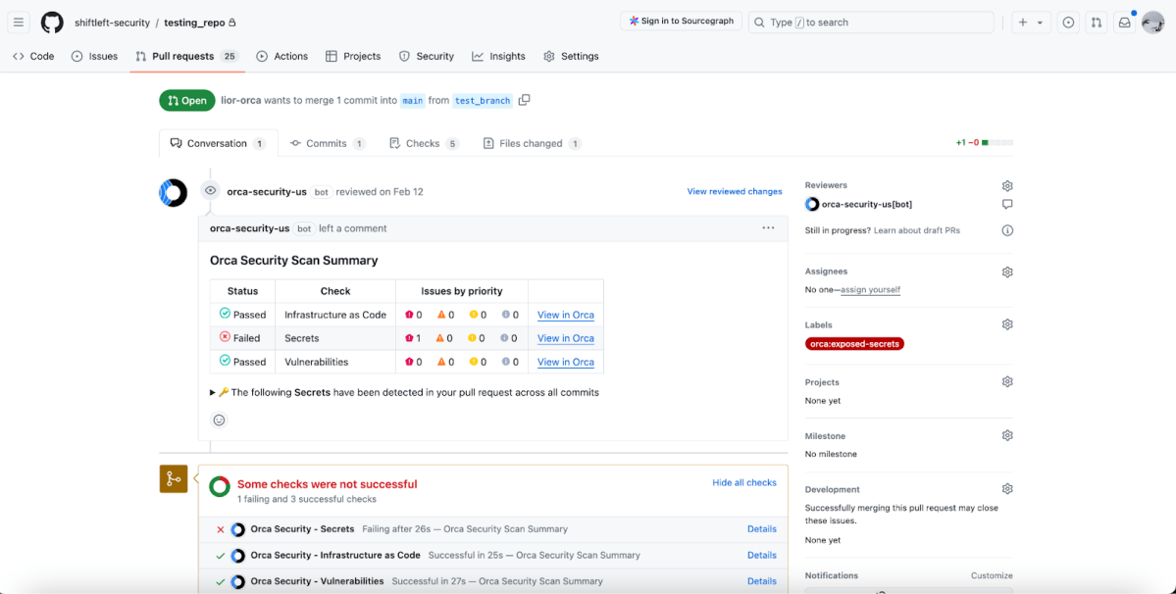Screen dimensions: 1176x594
Task: Open the create new plus menu
Action: click(1031, 23)
